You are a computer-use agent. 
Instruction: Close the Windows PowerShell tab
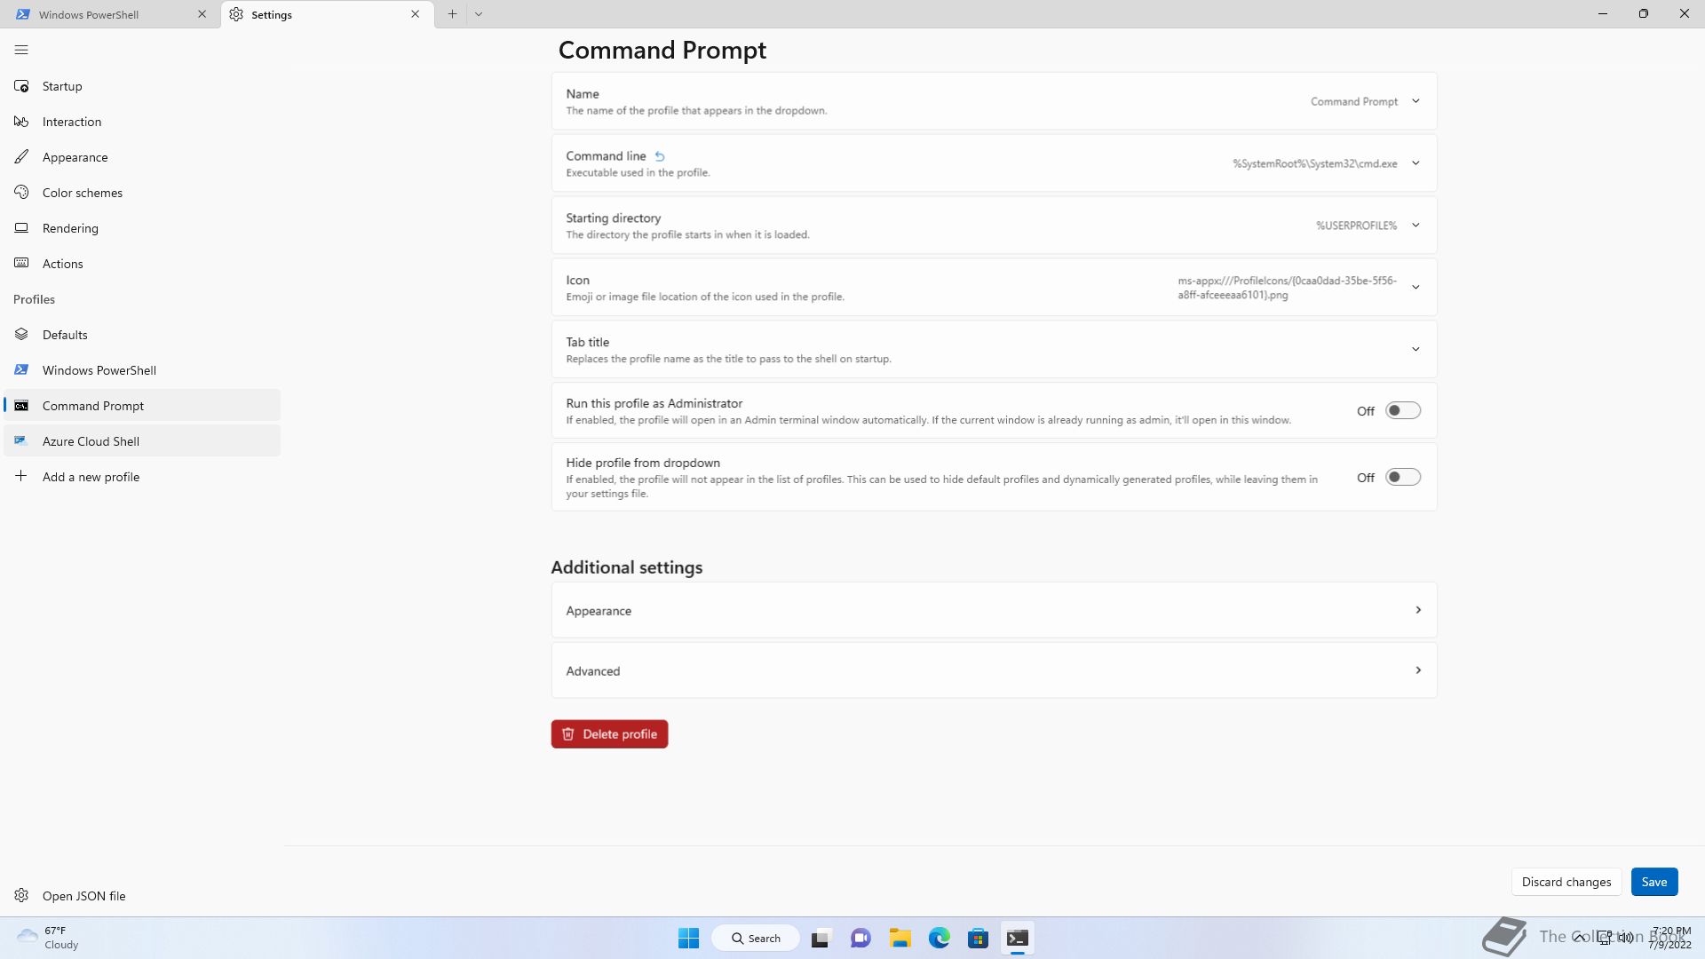(202, 14)
